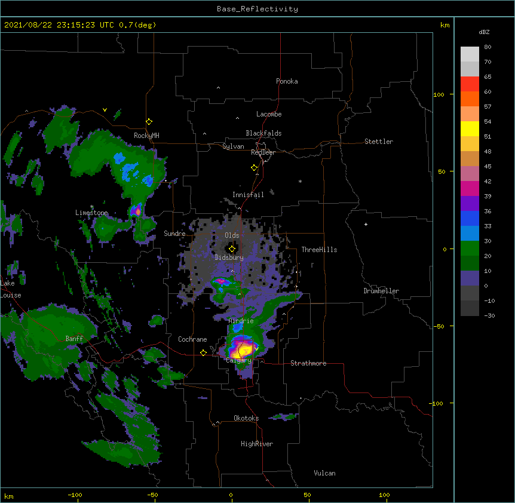The height and width of the screenshot is (503, 515).
Task: Select the Banff label
Action: 74,339
